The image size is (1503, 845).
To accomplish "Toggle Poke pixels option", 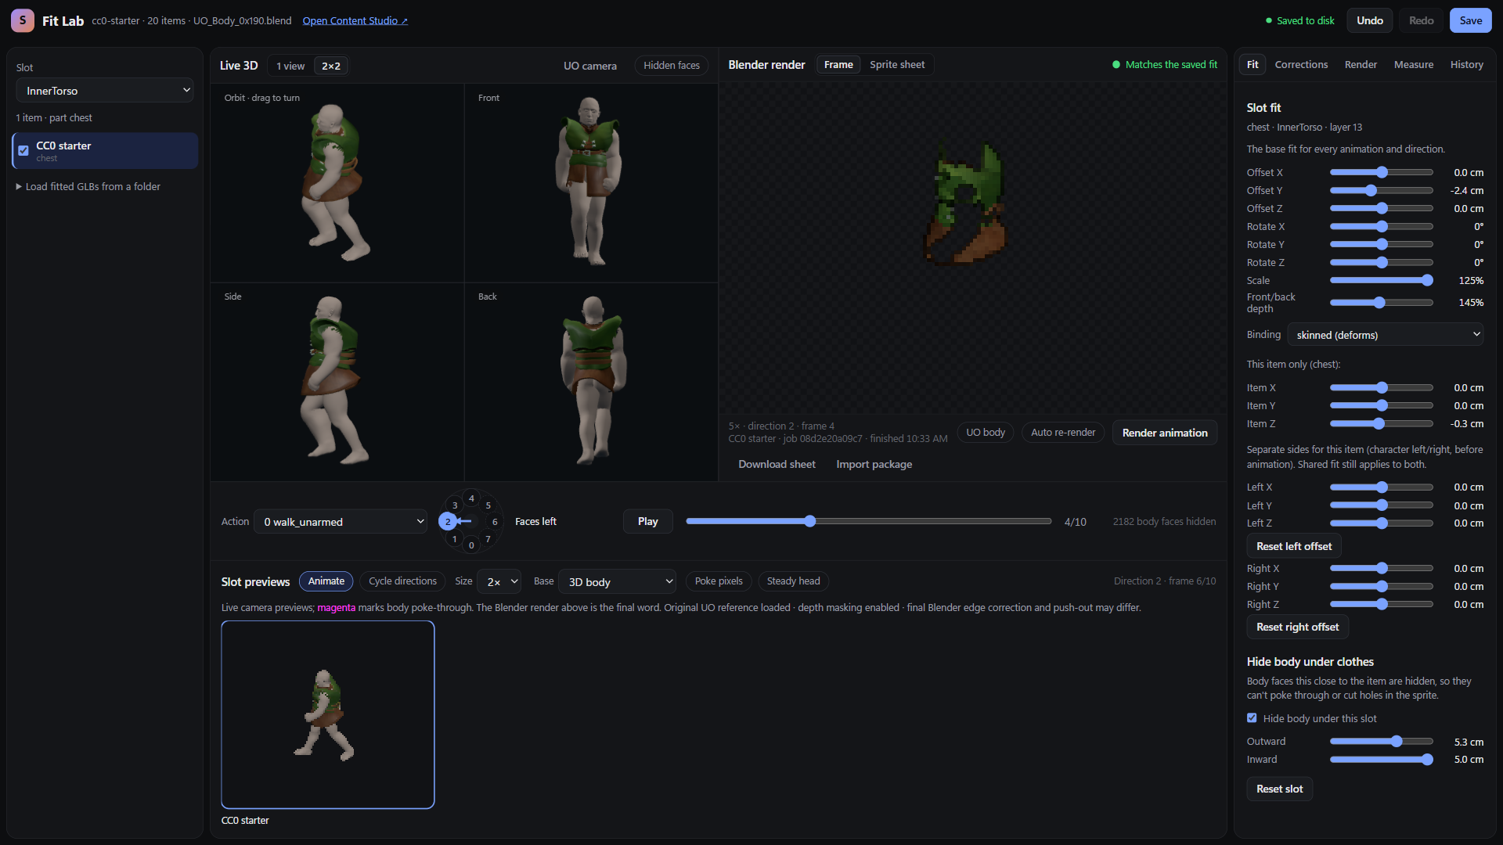I will click(x=719, y=581).
